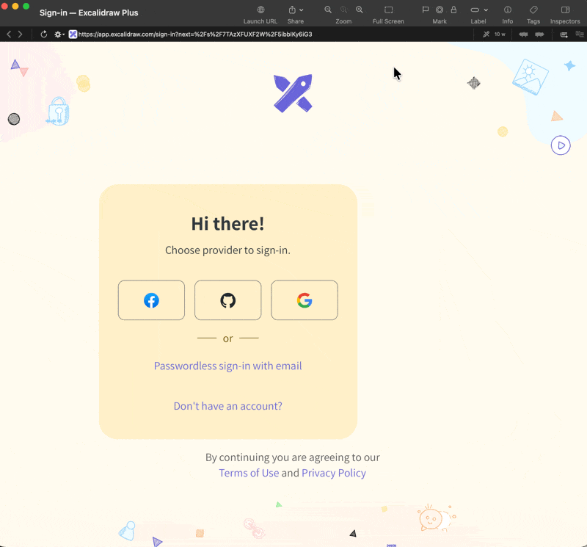Open the Share dropdown menu
The image size is (587, 547).
(x=296, y=10)
